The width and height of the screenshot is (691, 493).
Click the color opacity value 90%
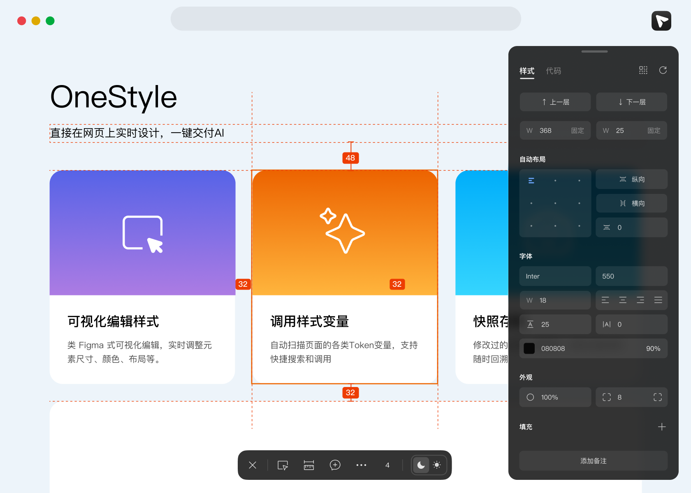click(653, 349)
